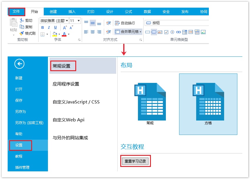Viewport: 250px width, 179px height.
Task: Open the 合并单元格 dropdown arrow
Action: point(141,32)
